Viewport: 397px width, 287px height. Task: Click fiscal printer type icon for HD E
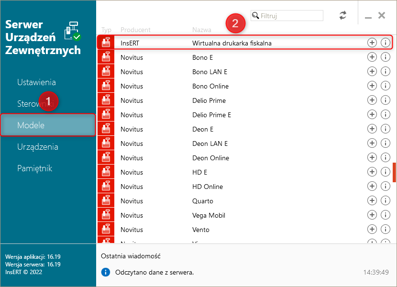pyautogui.click(x=106, y=172)
